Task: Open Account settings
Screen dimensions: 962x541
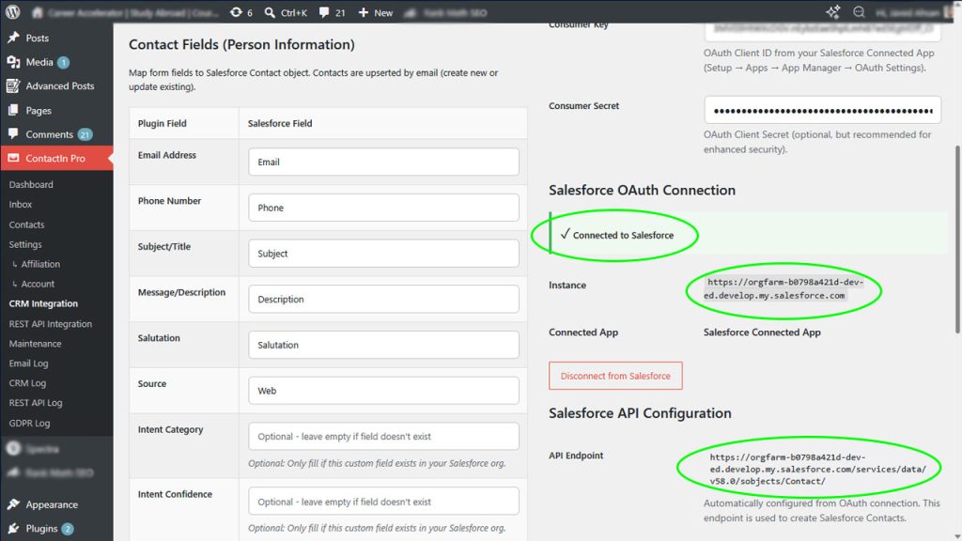Action: [x=38, y=284]
